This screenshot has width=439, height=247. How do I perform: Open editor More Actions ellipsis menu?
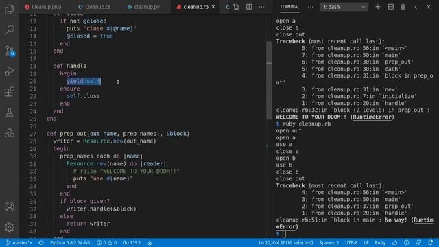pyautogui.click(x=261, y=7)
